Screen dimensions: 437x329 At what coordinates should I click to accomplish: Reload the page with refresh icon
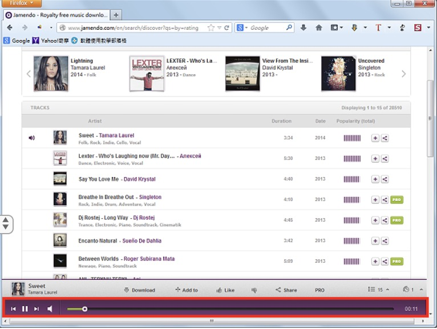tap(226, 27)
